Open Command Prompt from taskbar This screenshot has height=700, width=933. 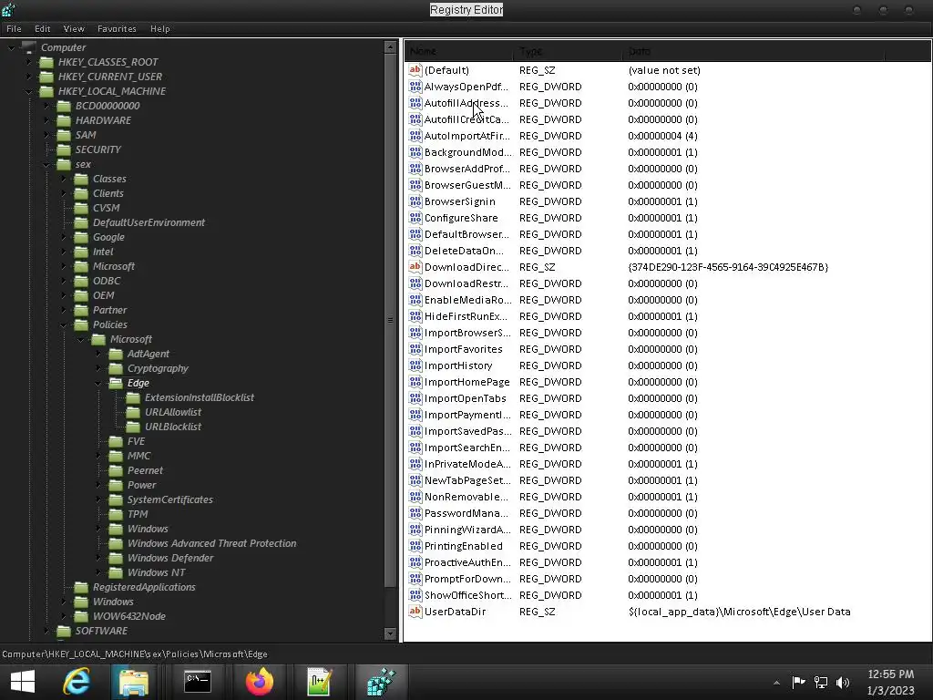(197, 682)
